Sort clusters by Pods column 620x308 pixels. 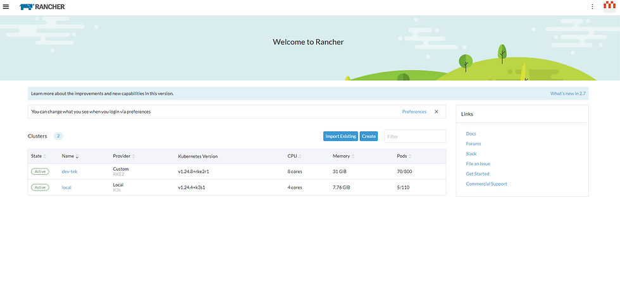coord(404,156)
